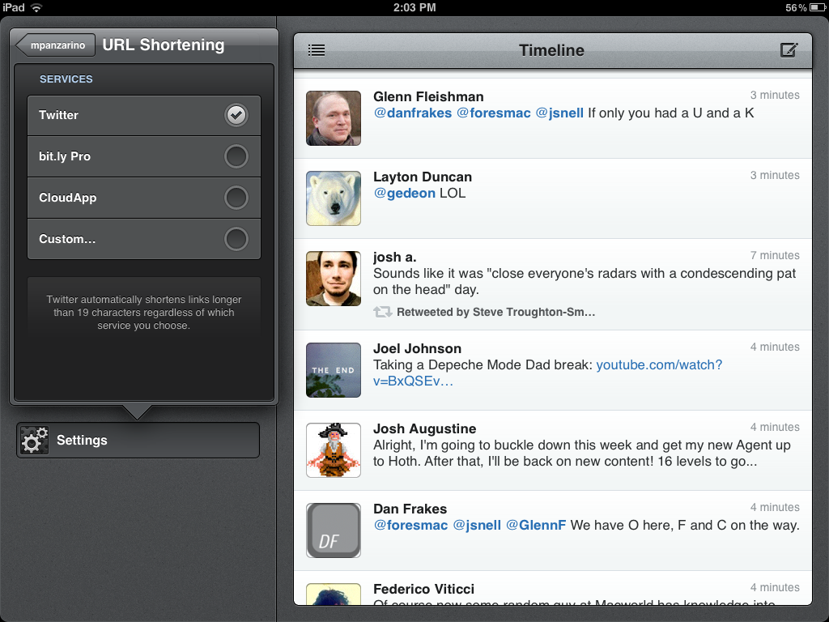The height and width of the screenshot is (622, 829).
Task: View Glenn Fleishman's profile picture
Action: pos(334,118)
